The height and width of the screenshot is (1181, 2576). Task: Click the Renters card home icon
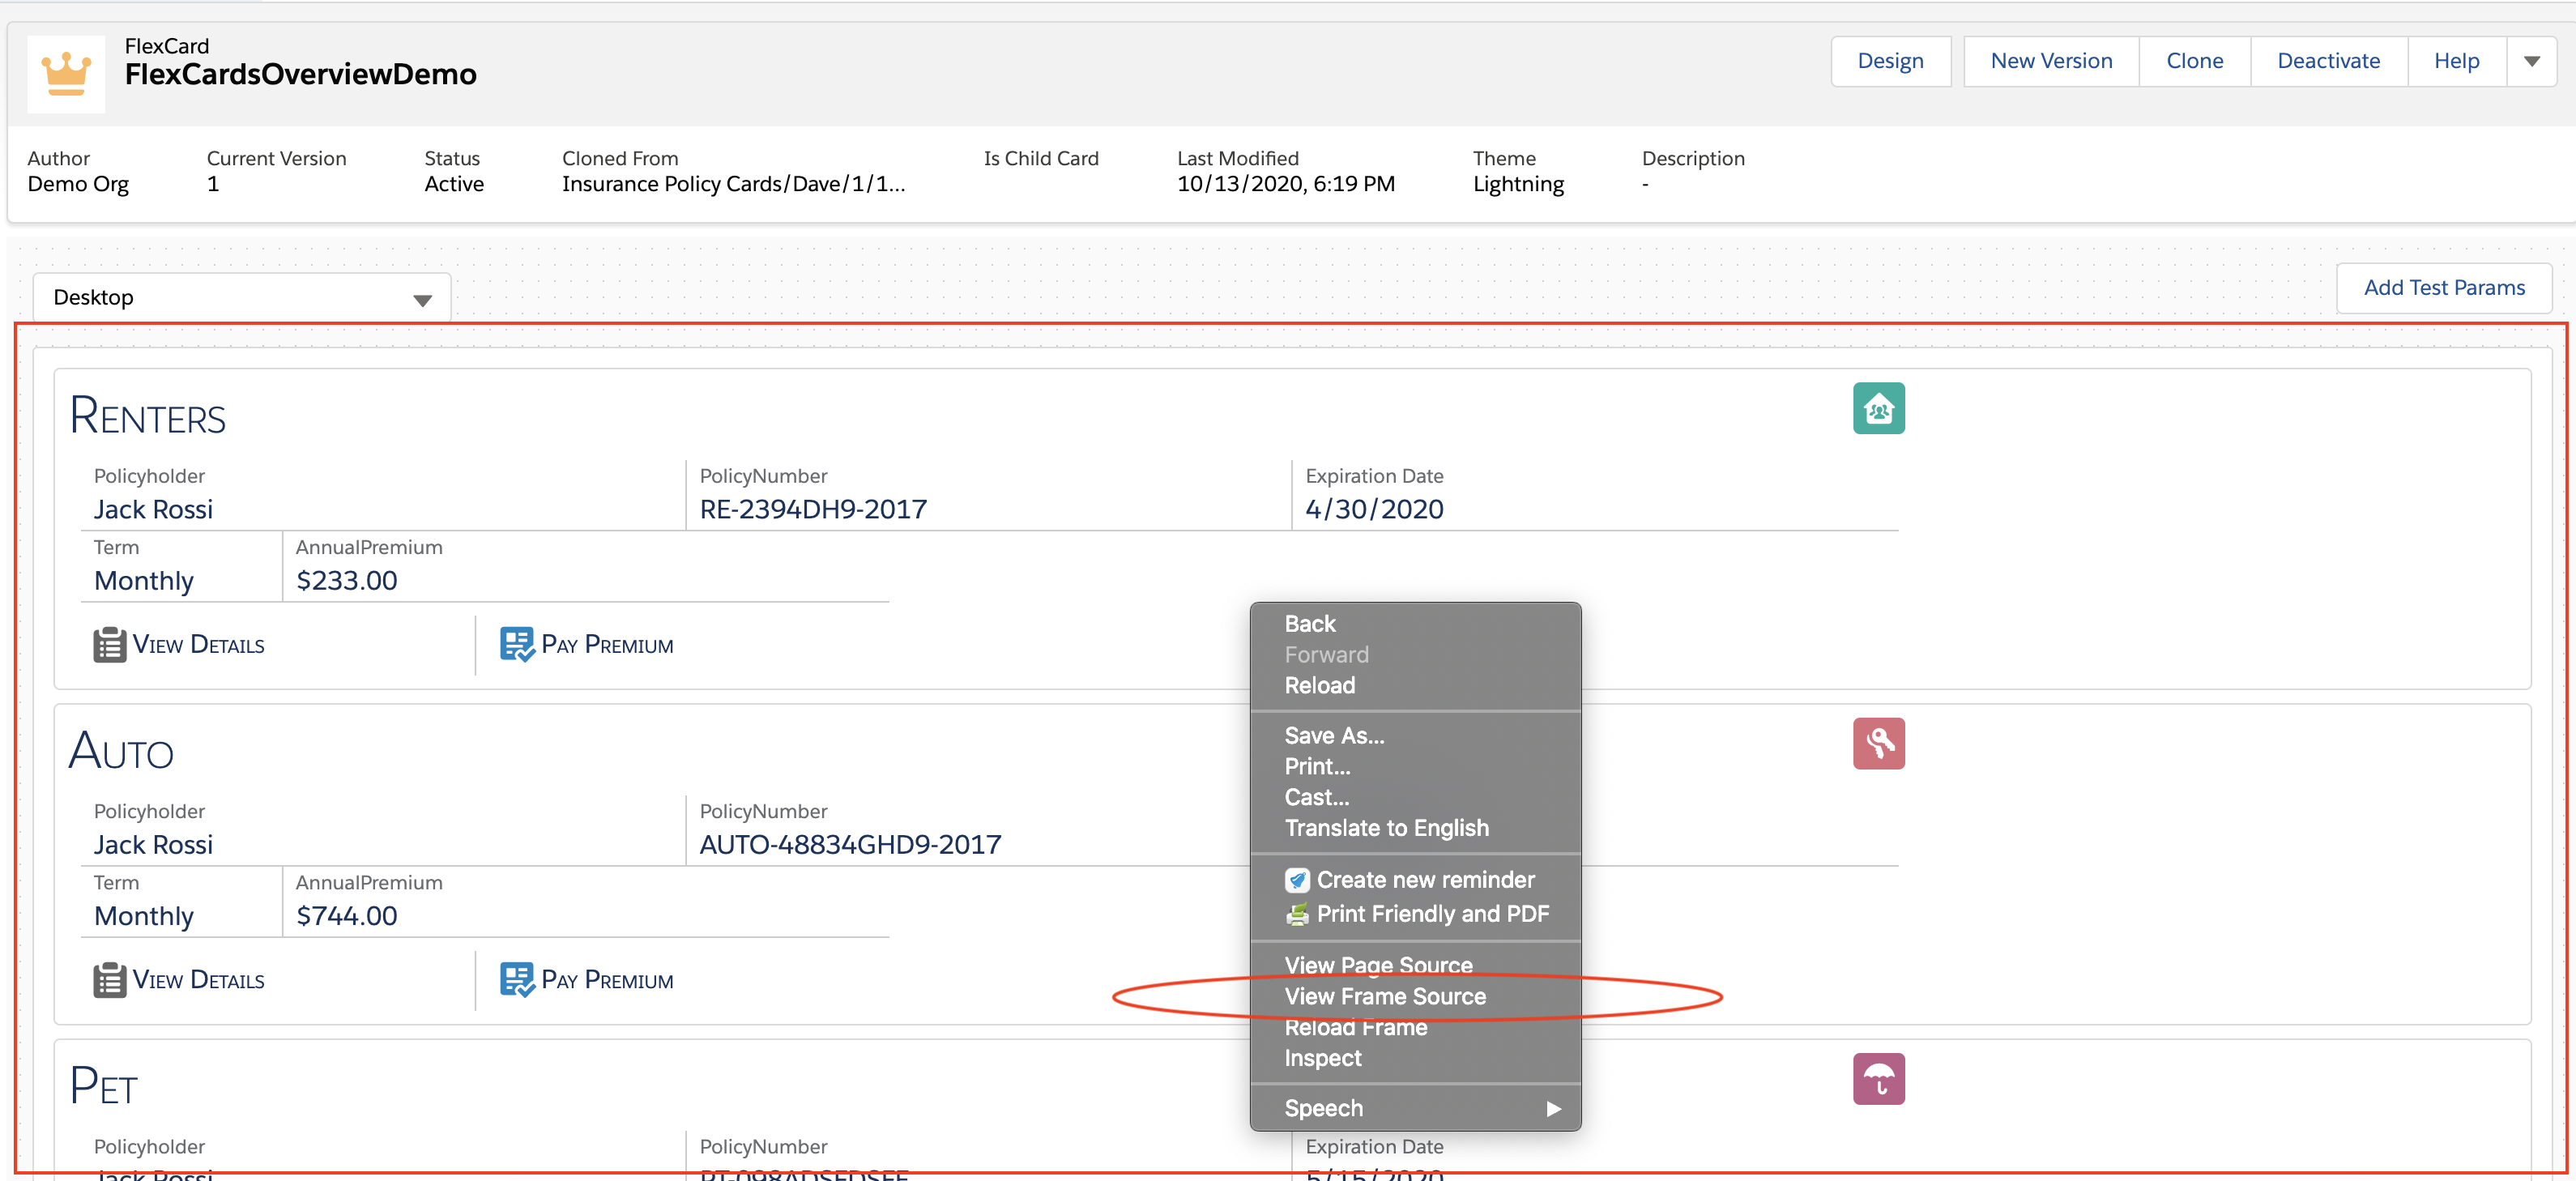click(x=1879, y=408)
